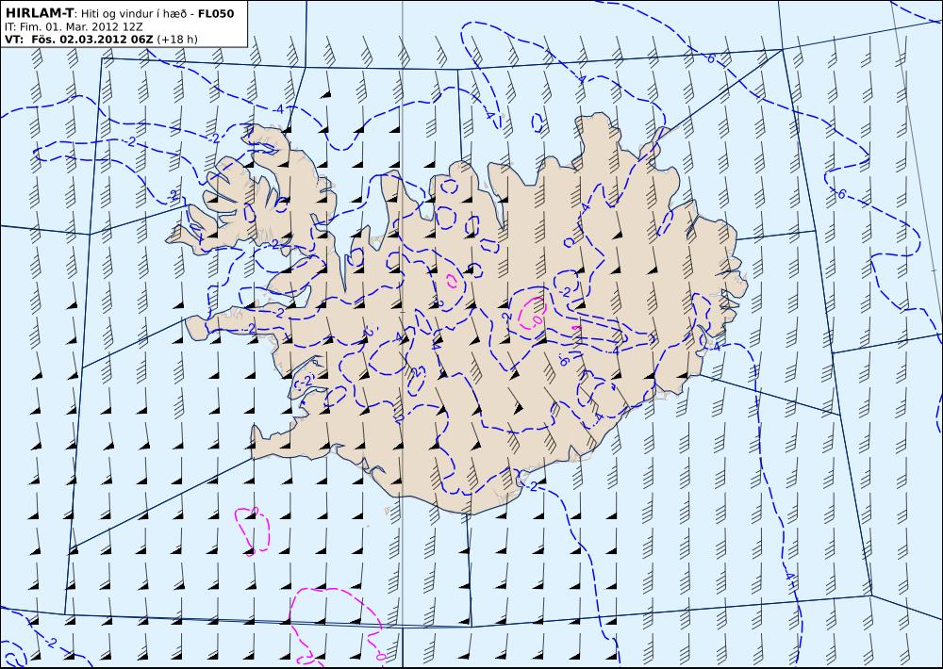Click the '(+18 h)' forecast offset

click(x=177, y=40)
